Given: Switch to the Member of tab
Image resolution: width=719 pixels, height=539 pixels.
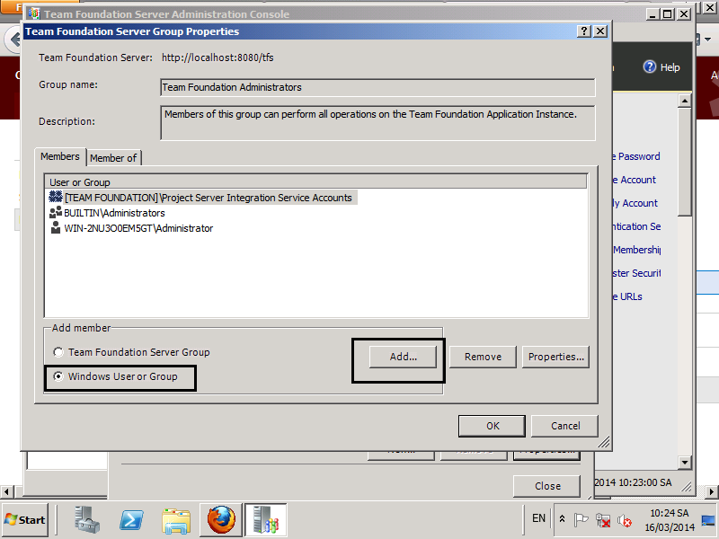Looking at the screenshot, I should coord(113,158).
